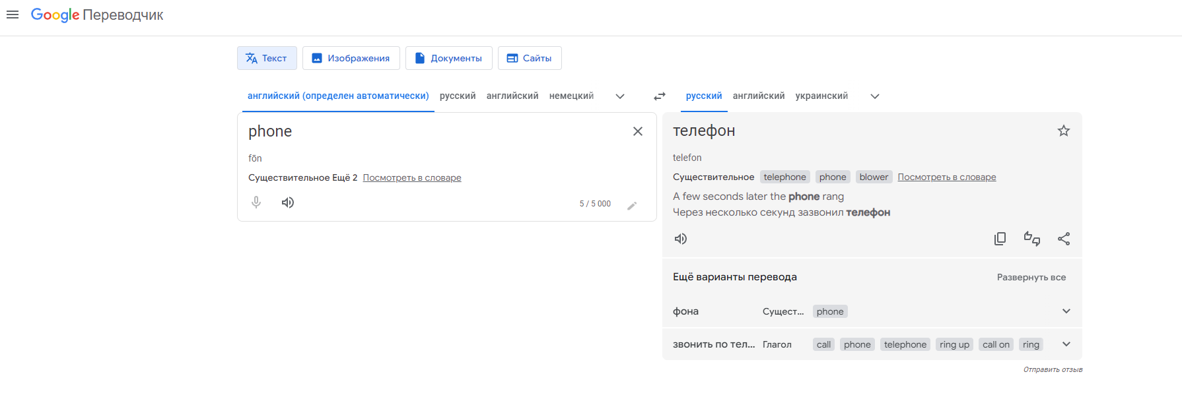Listen to the translation audio
This screenshot has width=1182, height=403.
[681, 239]
